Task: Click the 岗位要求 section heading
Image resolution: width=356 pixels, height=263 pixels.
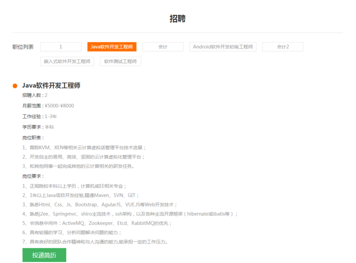Action: 33,176
